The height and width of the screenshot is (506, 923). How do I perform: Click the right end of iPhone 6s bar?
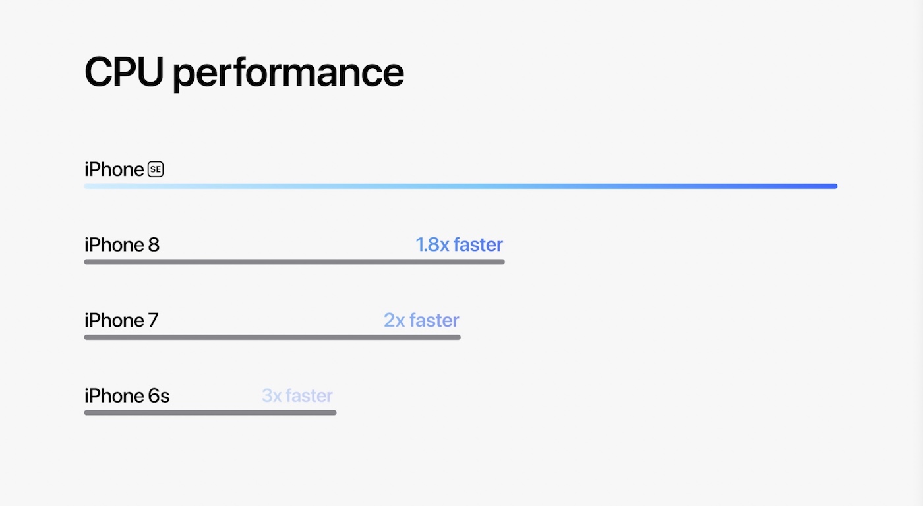tap(333, 413)
